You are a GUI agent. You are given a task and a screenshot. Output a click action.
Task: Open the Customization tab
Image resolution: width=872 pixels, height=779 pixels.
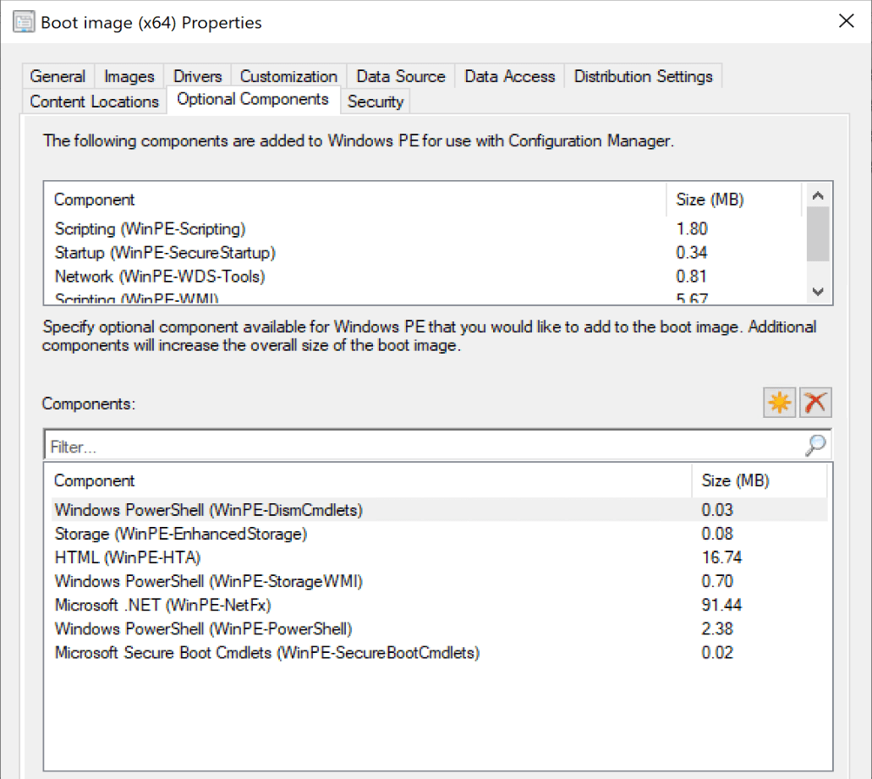[288, 75]
